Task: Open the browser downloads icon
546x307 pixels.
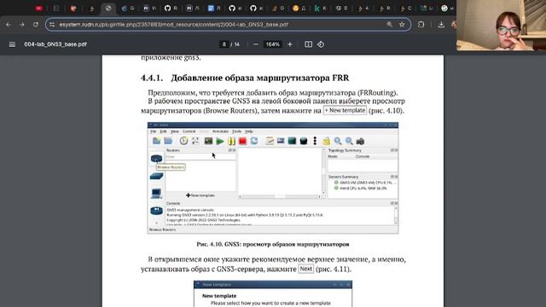Action: click(x=441, y=25)
